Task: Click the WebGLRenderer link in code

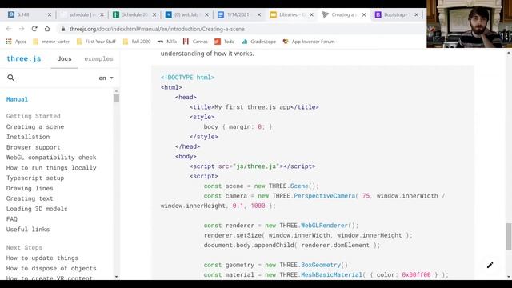Action: tap(324, 226)
